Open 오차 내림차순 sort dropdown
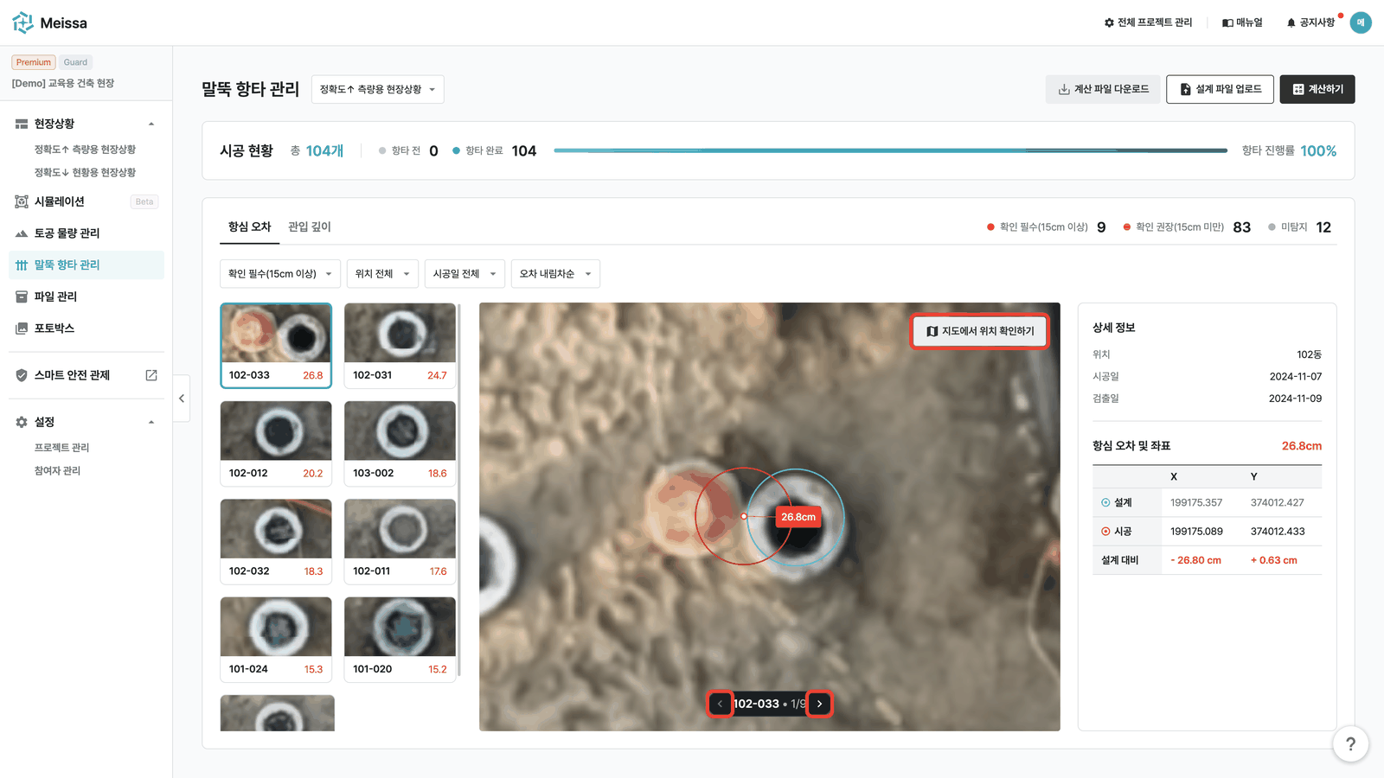1384x778 pixels. pyautogui.click(x=555, y=274)
